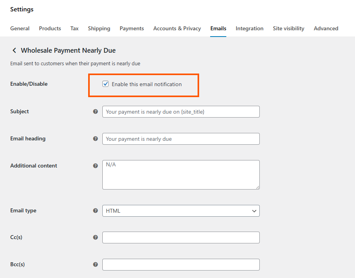Open the Products settings tab
The height and width of the screenshot is (278, 355).
[50, 28]
